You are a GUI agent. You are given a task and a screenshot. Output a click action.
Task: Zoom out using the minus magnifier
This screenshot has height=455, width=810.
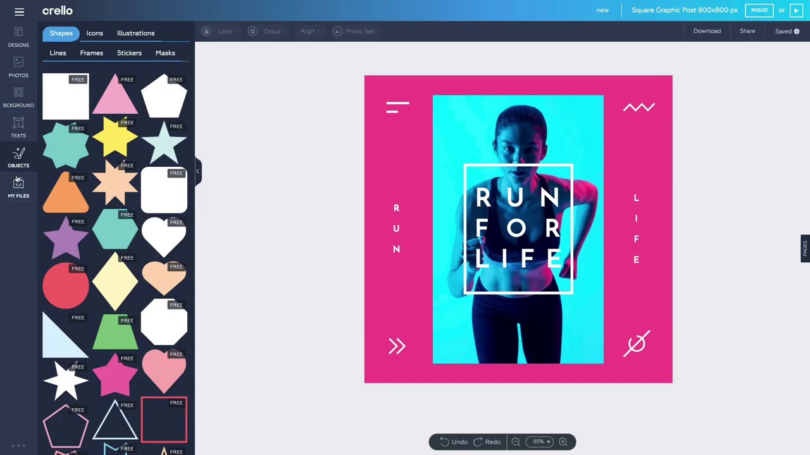516,442
